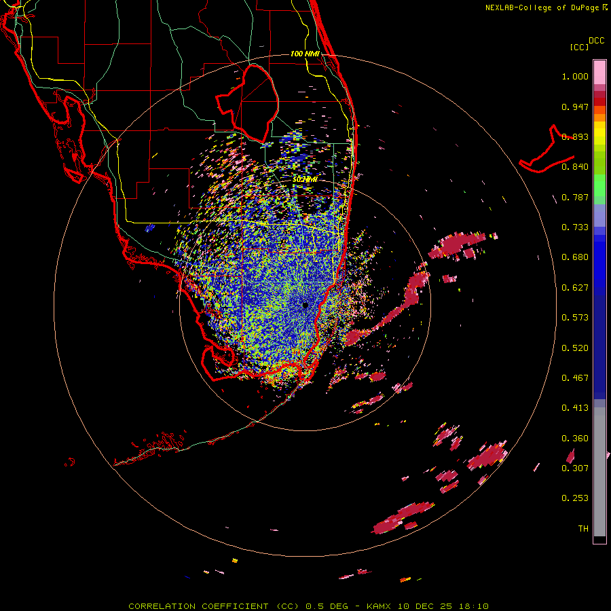Image resolution: width=611 pixels, height=611 pixels.
Task: Click the black KAMX radar site dot
Action: click(x=305, y=305)
